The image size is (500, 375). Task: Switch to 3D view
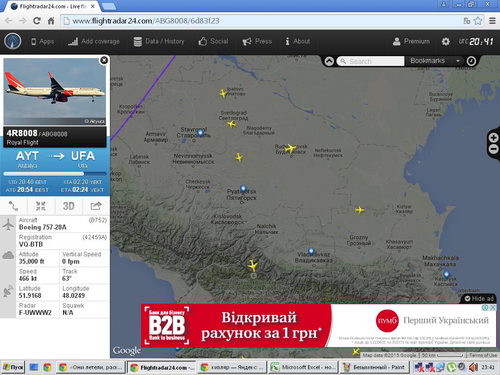[68, 206]
